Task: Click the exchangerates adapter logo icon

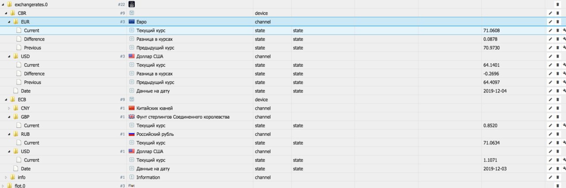Action: pos(131,4)
